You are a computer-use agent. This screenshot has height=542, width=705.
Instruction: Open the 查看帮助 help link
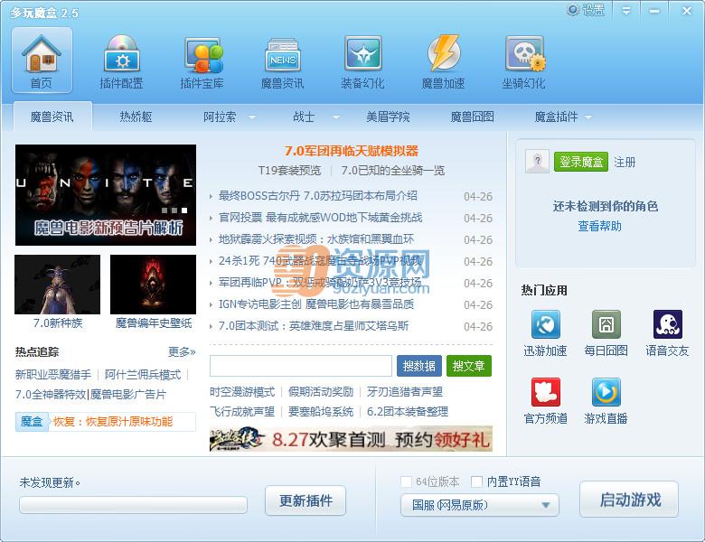click(x=599, y=226)
